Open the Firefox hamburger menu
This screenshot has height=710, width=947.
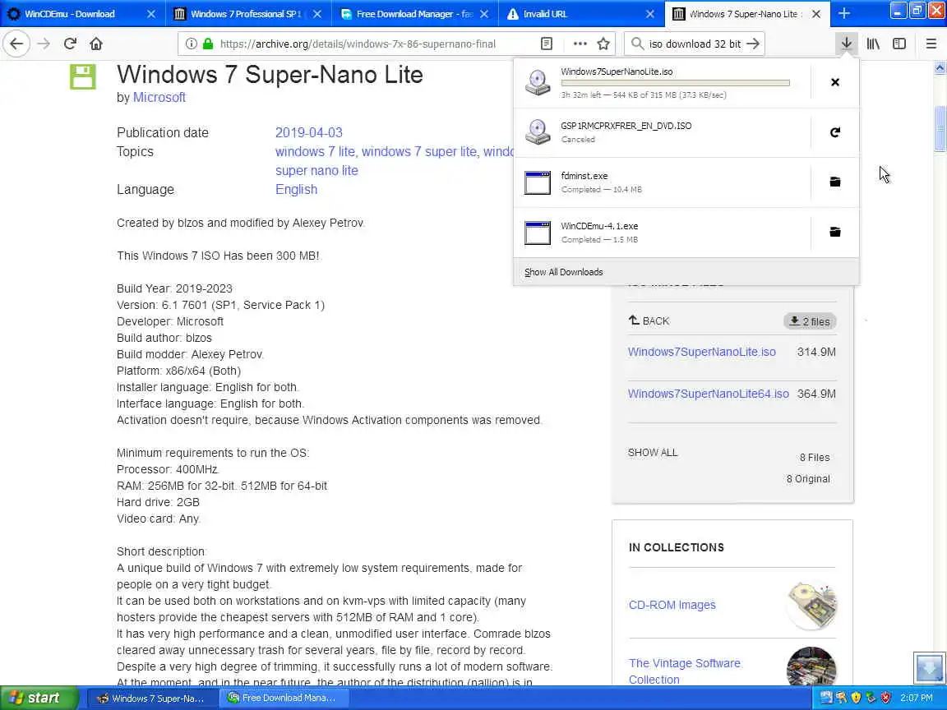point(931,44)
